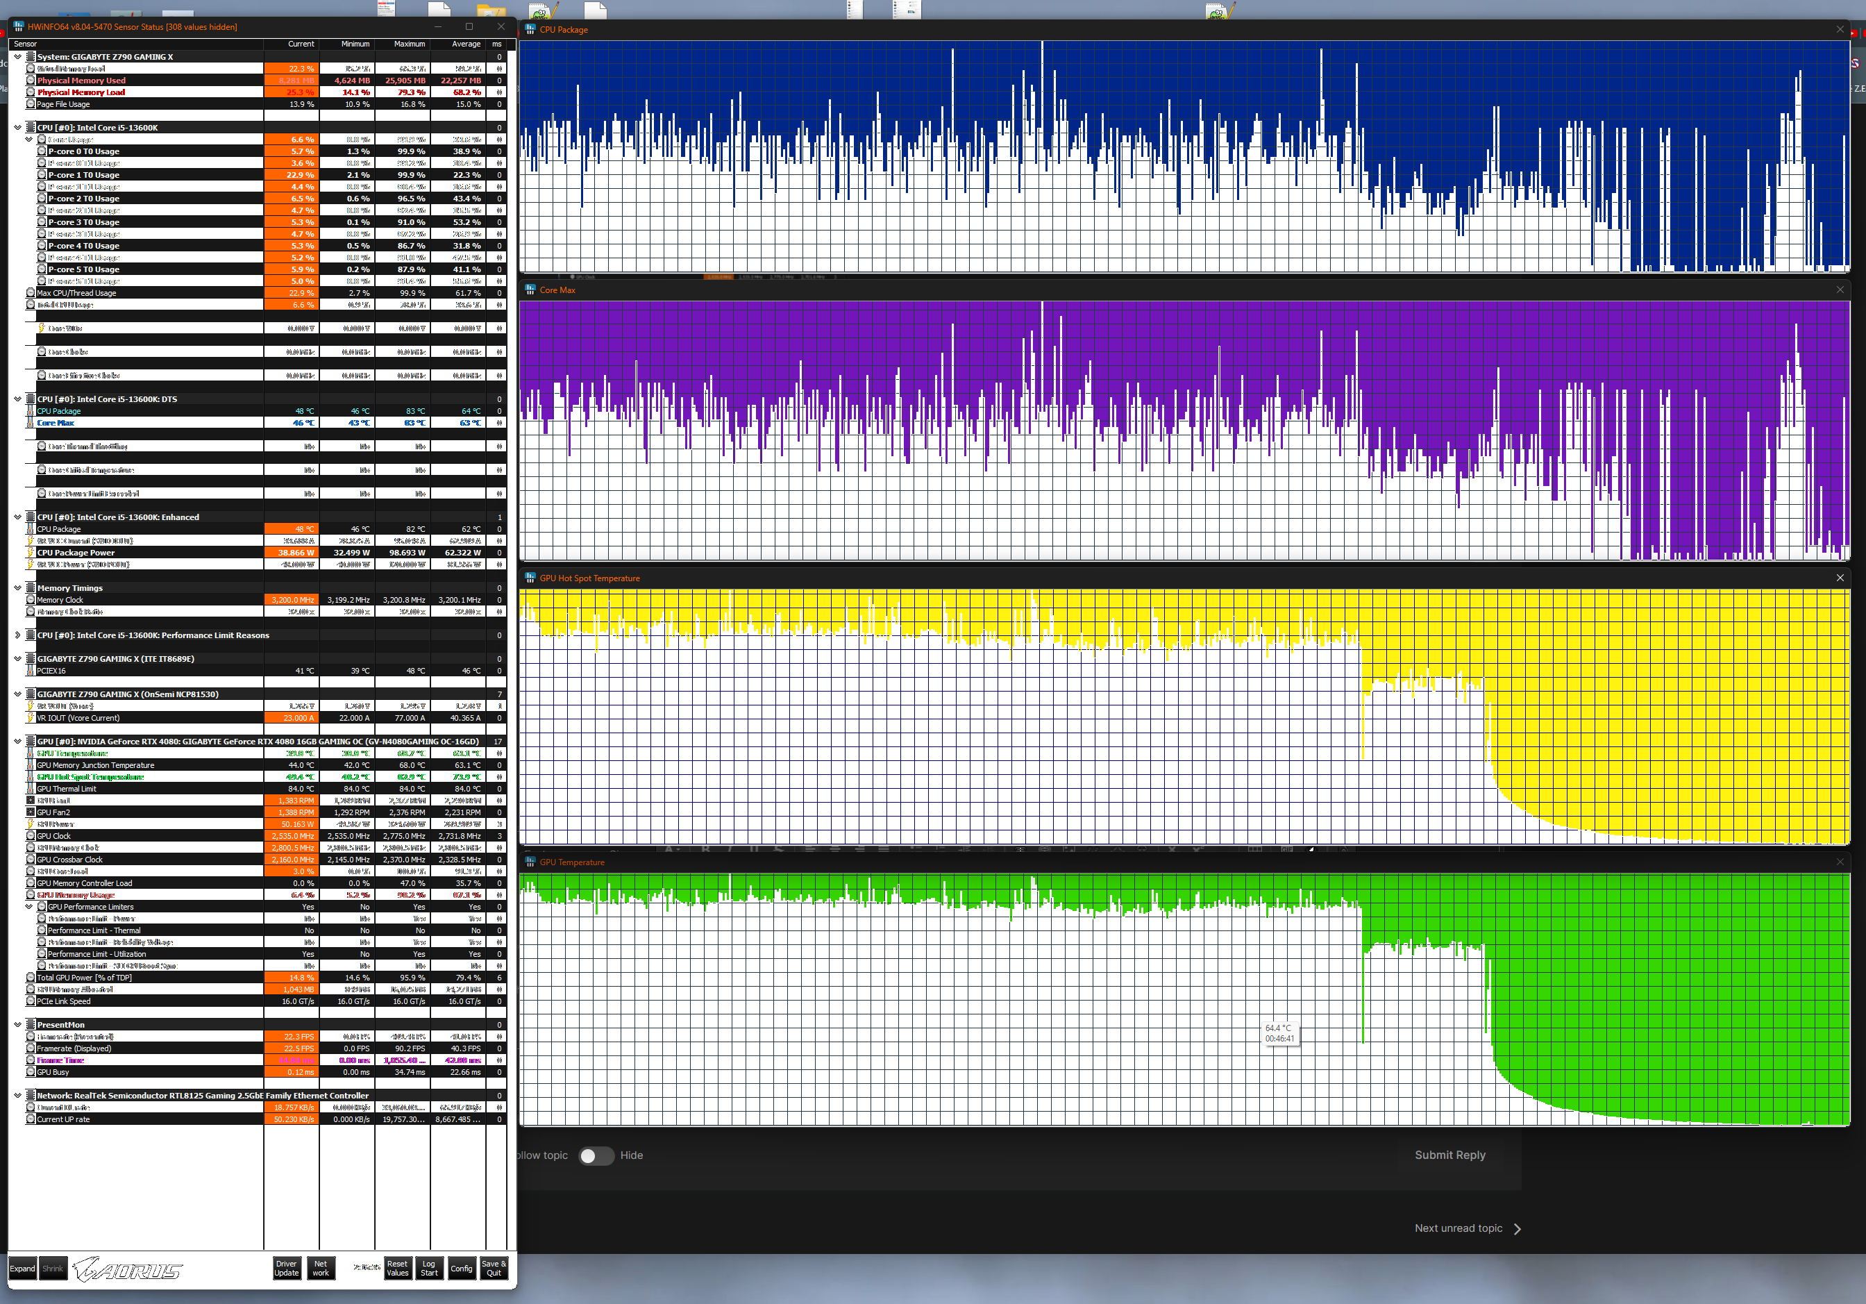The image size is (1866, 1304).
Task: Click the Hide label on the forum page
Action: click(632, 1155)
